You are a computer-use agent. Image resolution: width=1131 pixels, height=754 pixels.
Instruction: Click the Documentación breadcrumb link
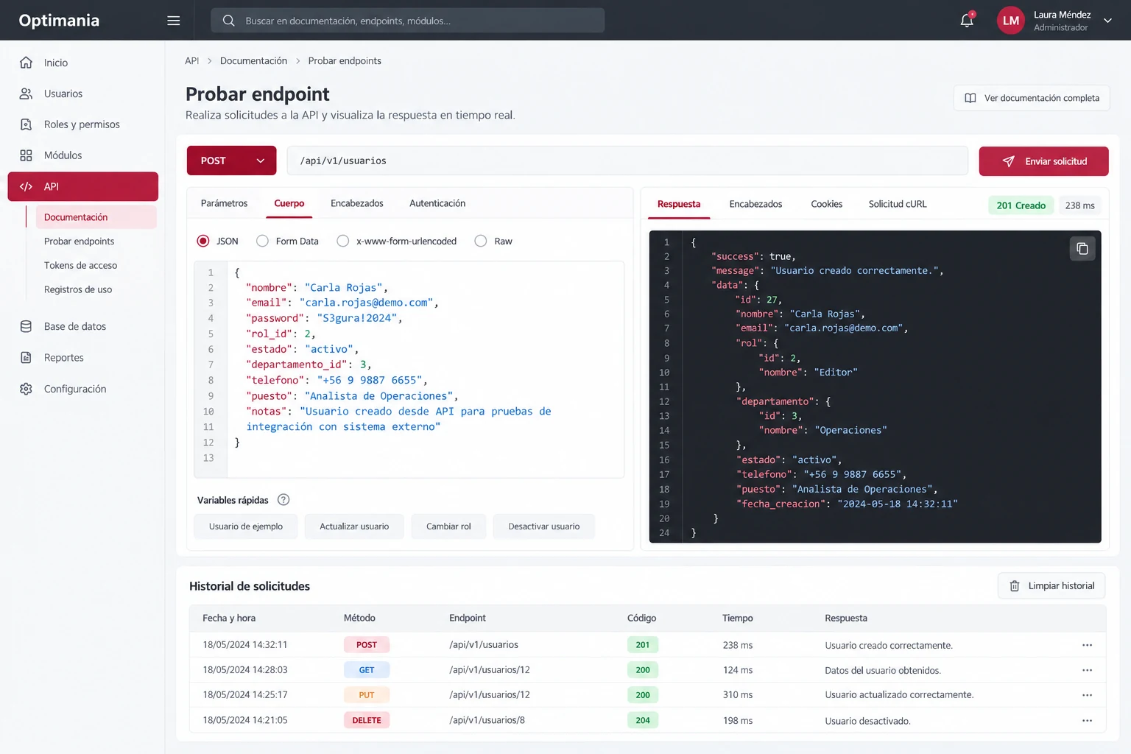(x=253, y=61)
